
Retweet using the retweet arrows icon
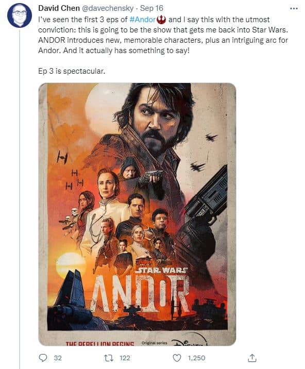coord(109,358)
